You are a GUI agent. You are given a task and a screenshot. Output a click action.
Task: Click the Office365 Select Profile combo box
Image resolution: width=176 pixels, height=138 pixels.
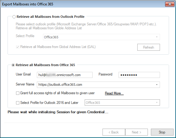point(101,37)
